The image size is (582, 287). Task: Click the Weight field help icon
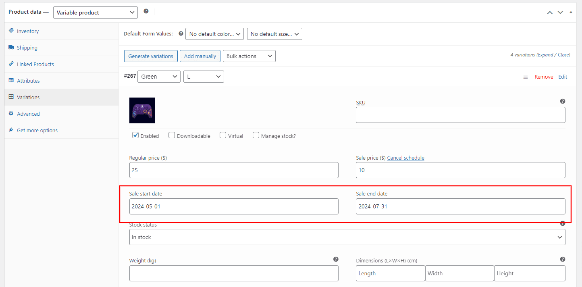336,260
